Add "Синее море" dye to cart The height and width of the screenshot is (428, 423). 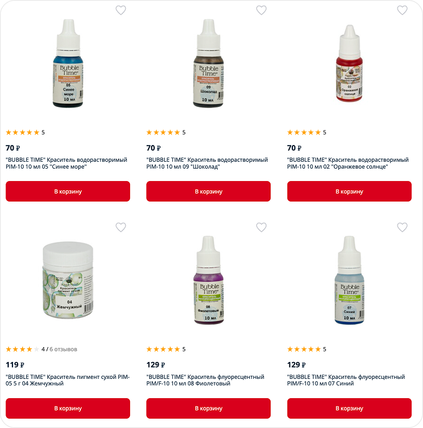click(68, 192)
